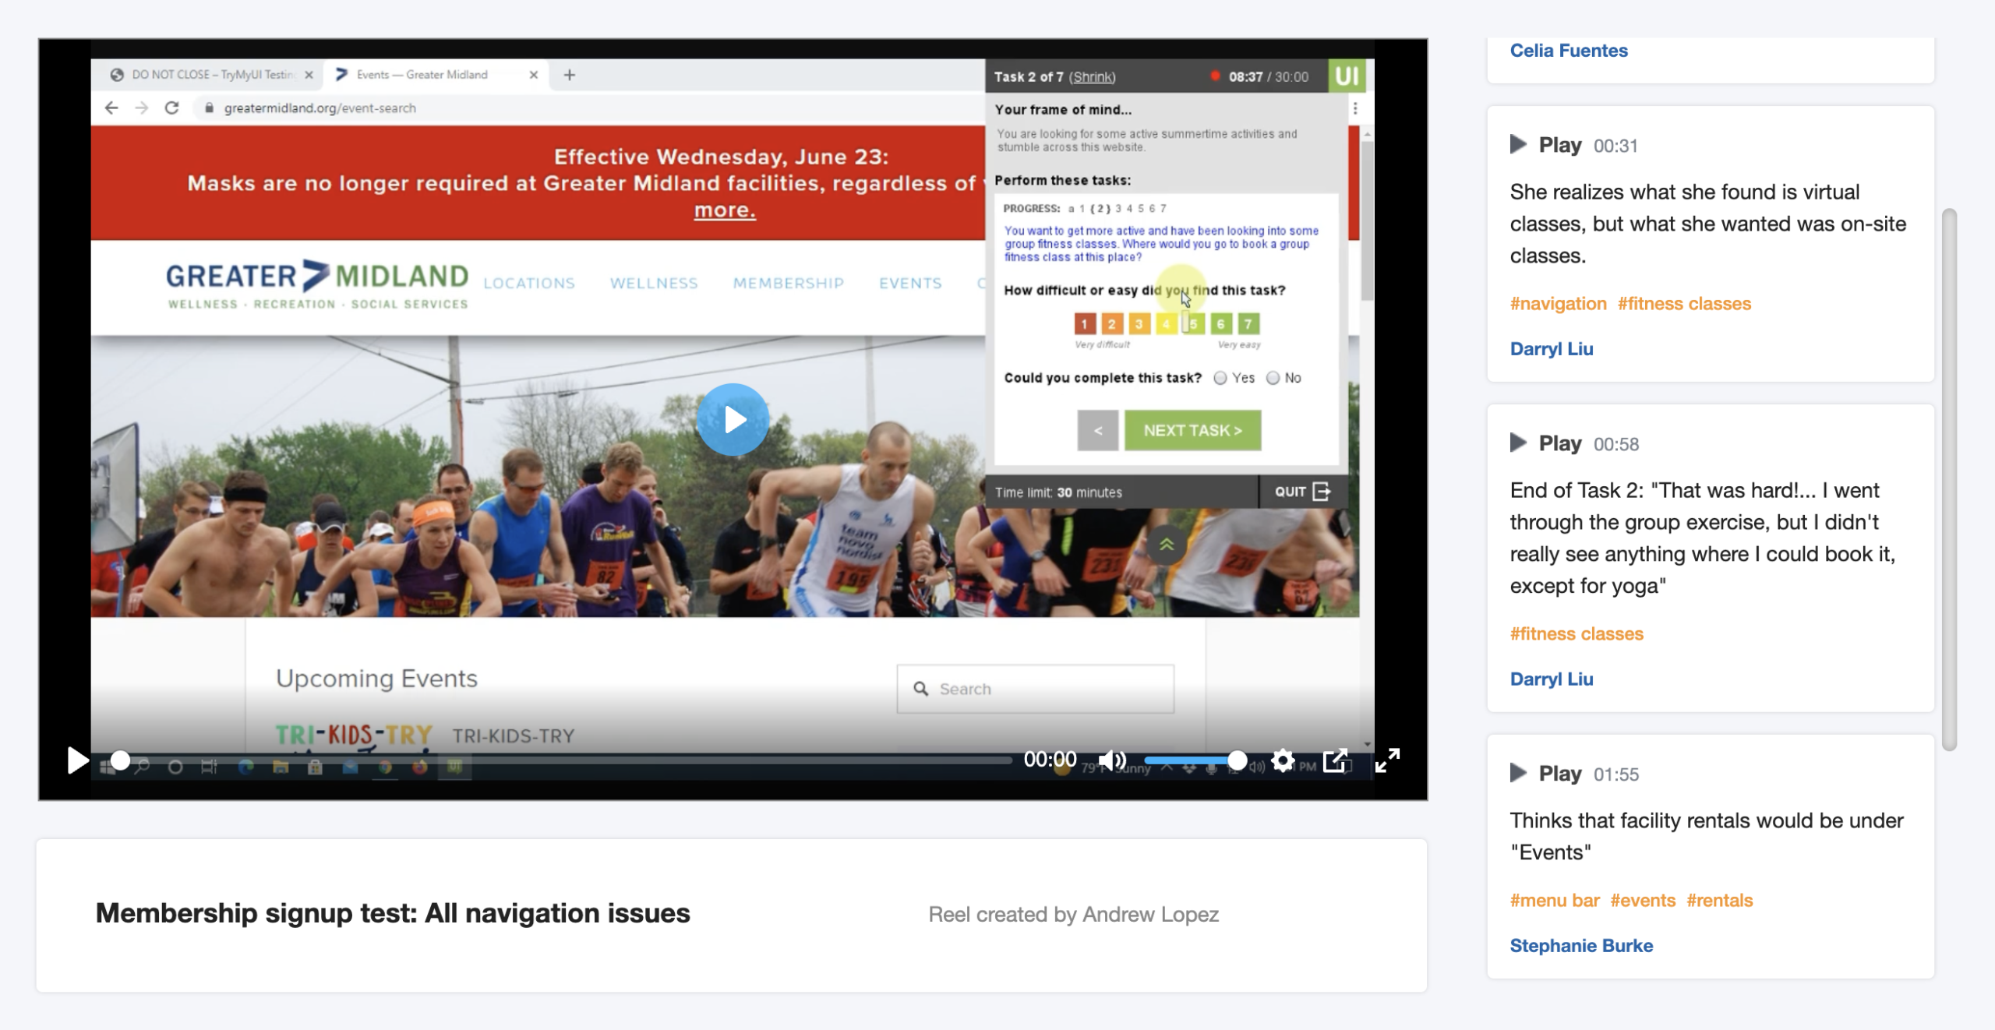Viewport: 1995px width, 1030px height.
Task: Click the recorded browser's back arrow
Action: coord(111,108)
